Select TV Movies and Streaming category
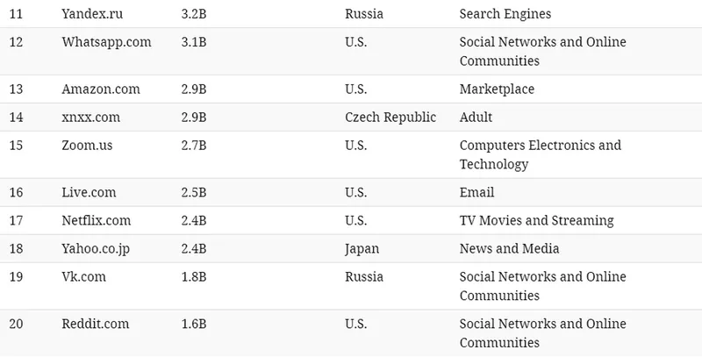This screenshot has height=357, width=702. (x=536, y=220)
